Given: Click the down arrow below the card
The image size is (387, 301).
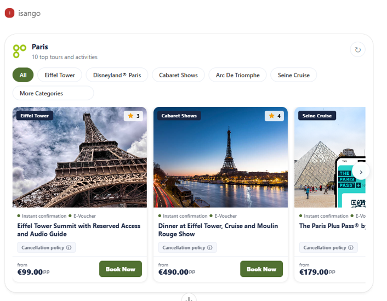Looking at the screenshot, I should point(189,298).
